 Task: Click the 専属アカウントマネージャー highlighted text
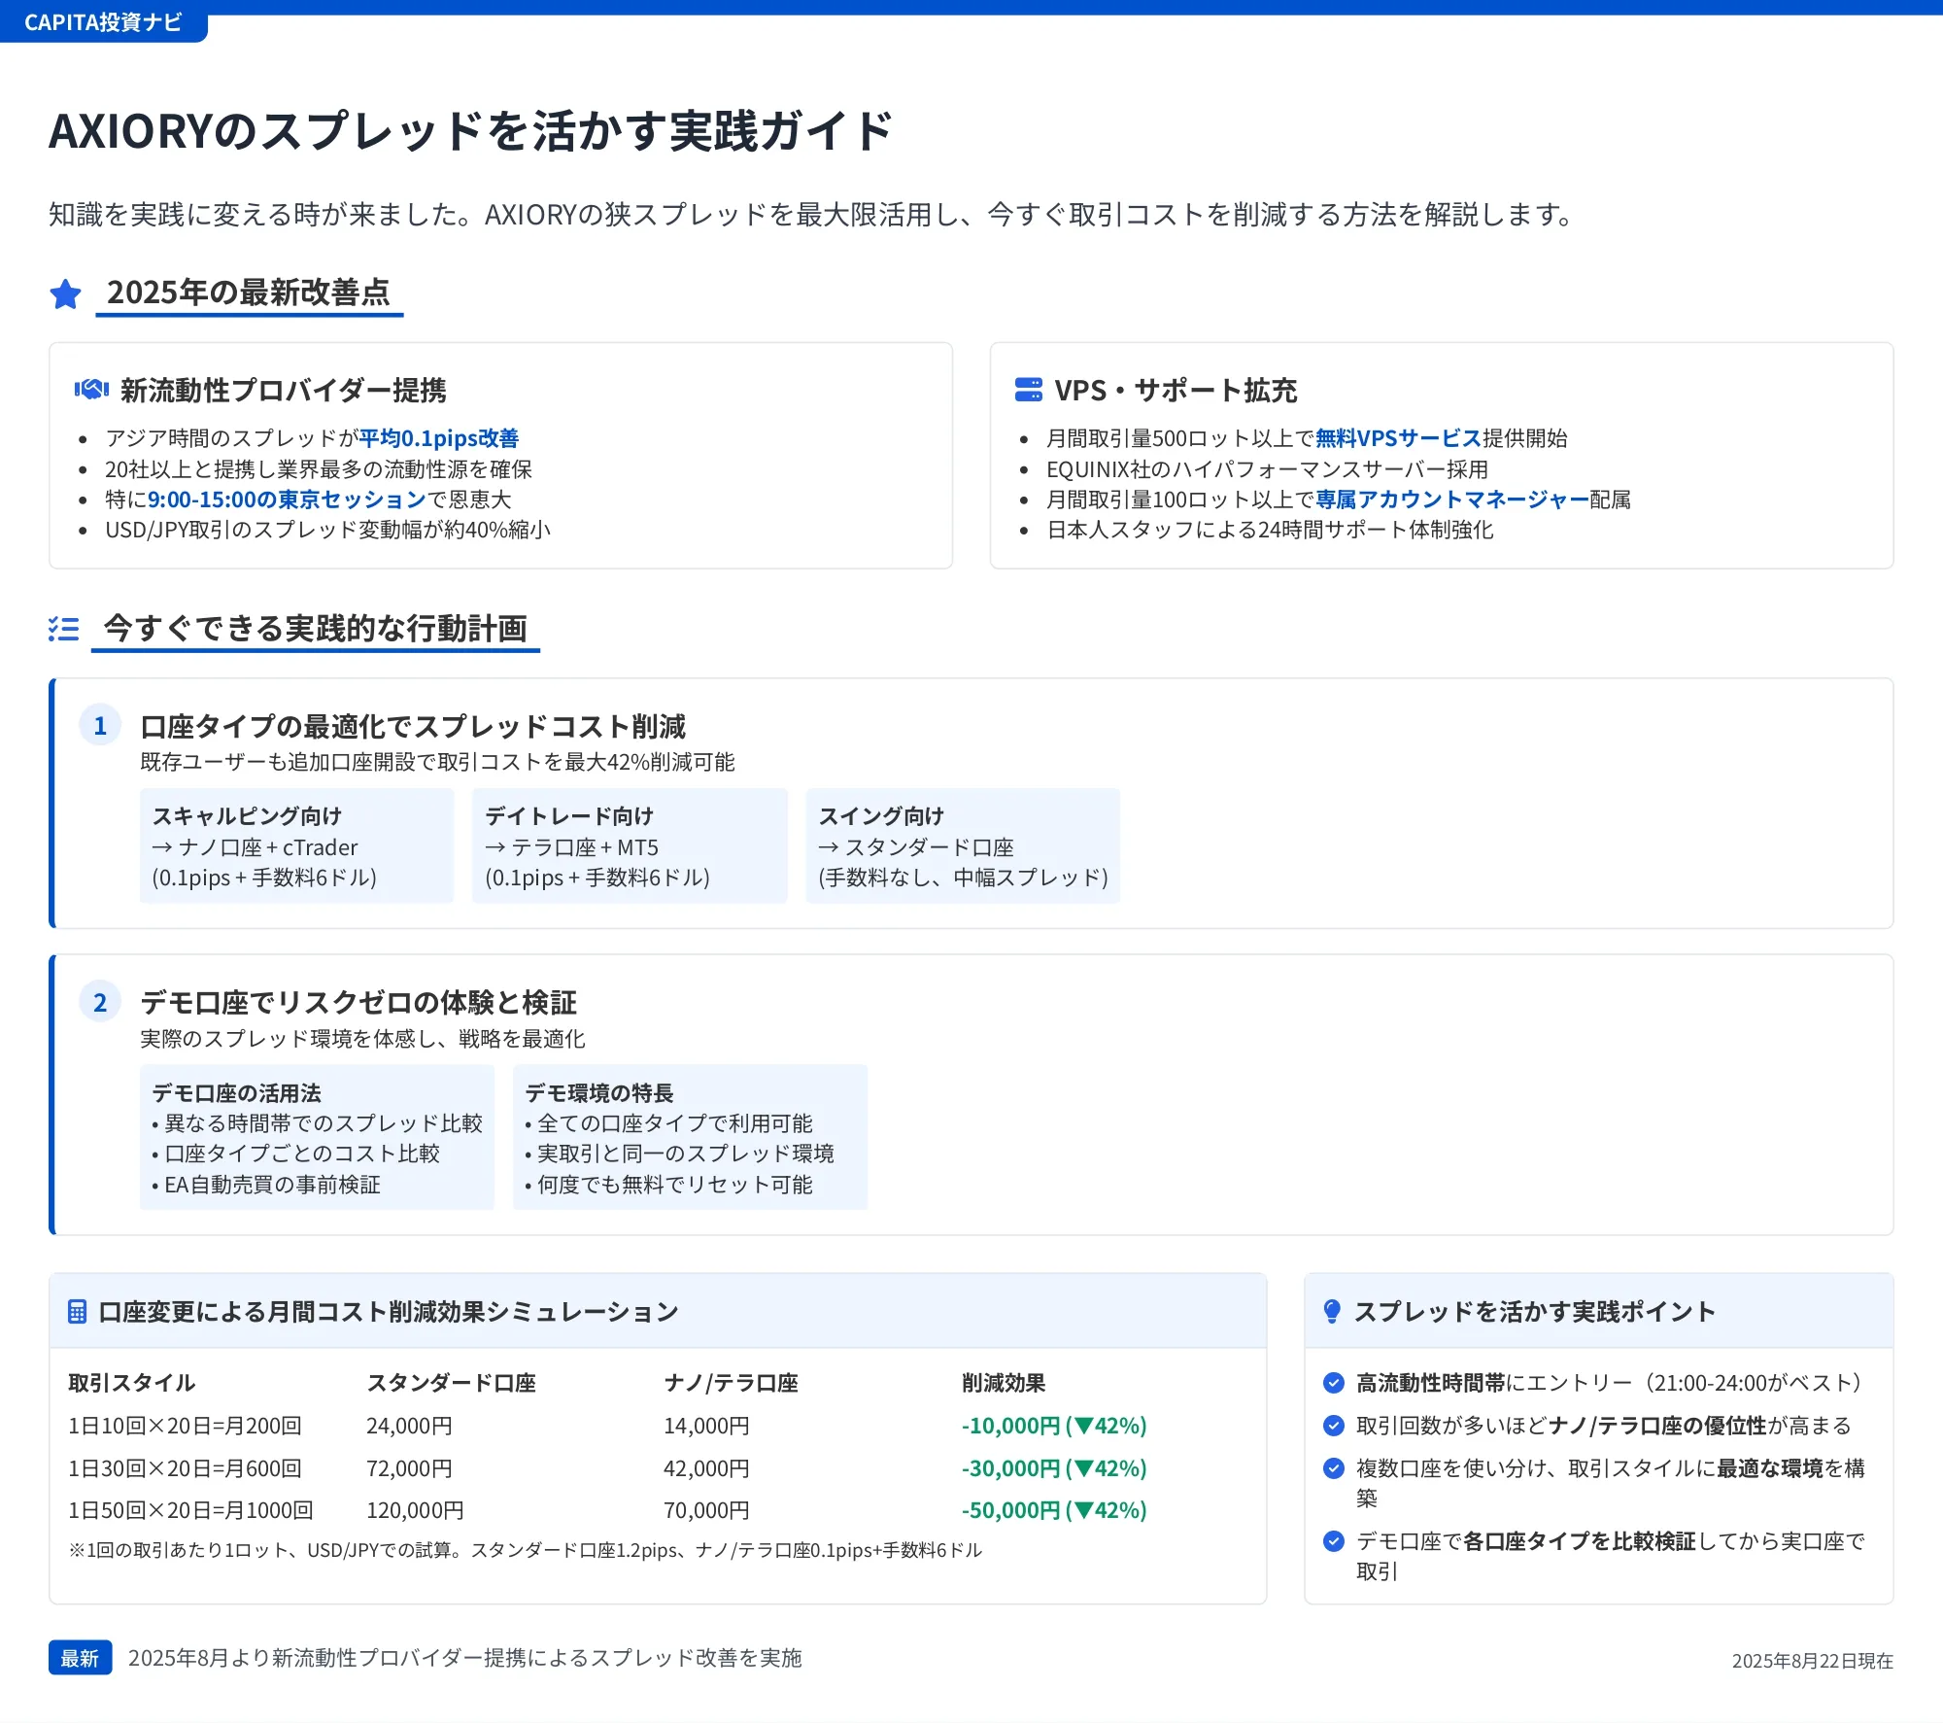click(1451, 500)
